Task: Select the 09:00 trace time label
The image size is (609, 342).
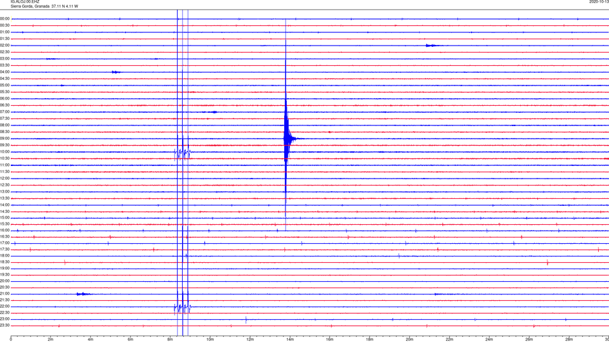Action: tap(5, 139)
